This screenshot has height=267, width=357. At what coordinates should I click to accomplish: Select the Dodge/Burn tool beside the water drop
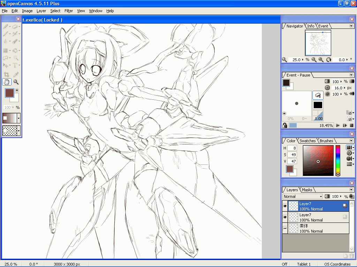(15, 41)
